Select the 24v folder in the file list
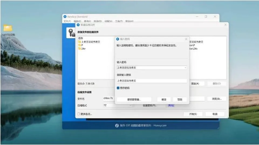The width and height of the screenshot is (259, 145). pyautogui.click(x=82, y=49)
